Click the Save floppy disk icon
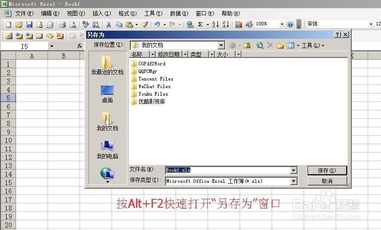The height and width of the screenshot is (230, 381). pos(29,24)
